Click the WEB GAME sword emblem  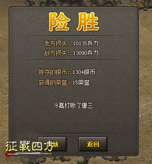click(28, 154)
